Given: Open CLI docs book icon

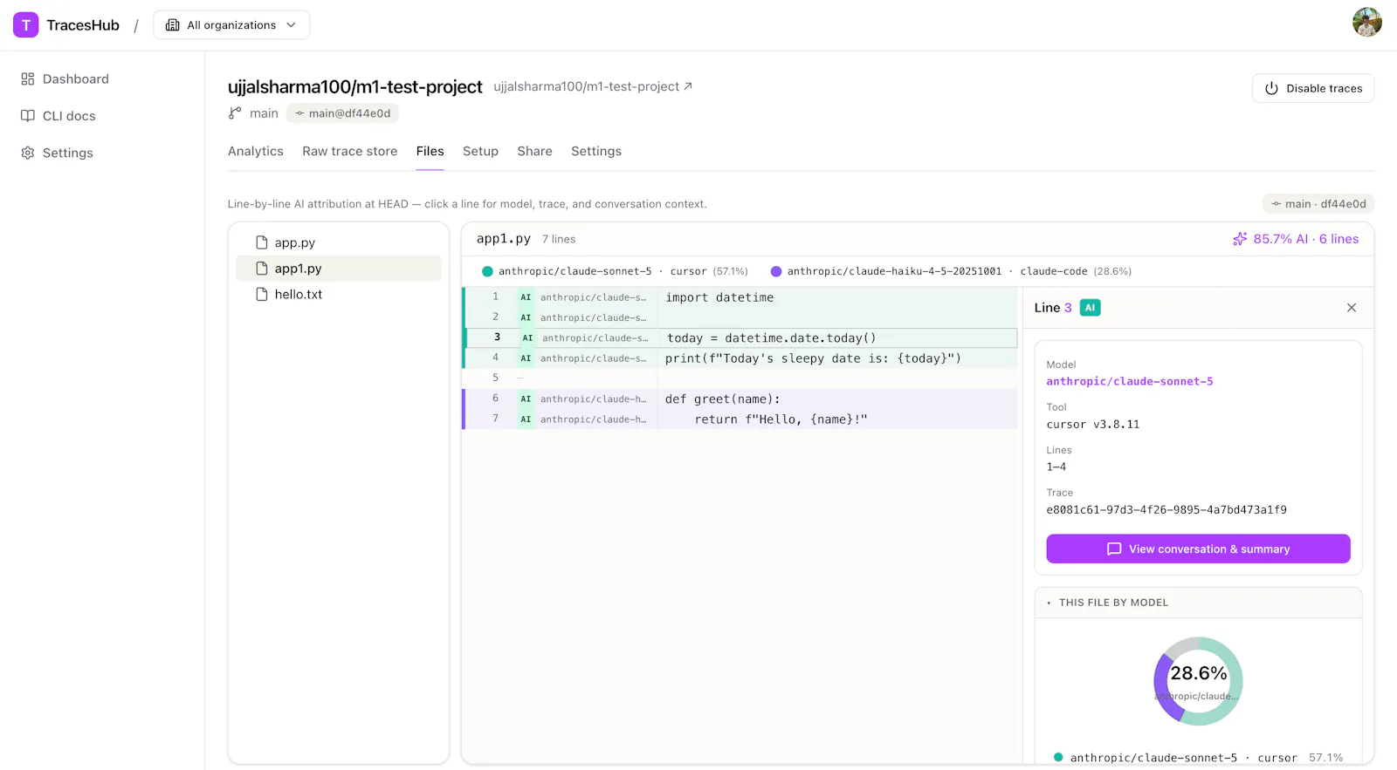Looking at the screenshot, I should (28, 116).
